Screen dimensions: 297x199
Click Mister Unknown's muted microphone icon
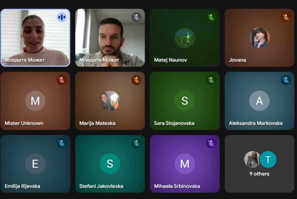coord(62,80)
